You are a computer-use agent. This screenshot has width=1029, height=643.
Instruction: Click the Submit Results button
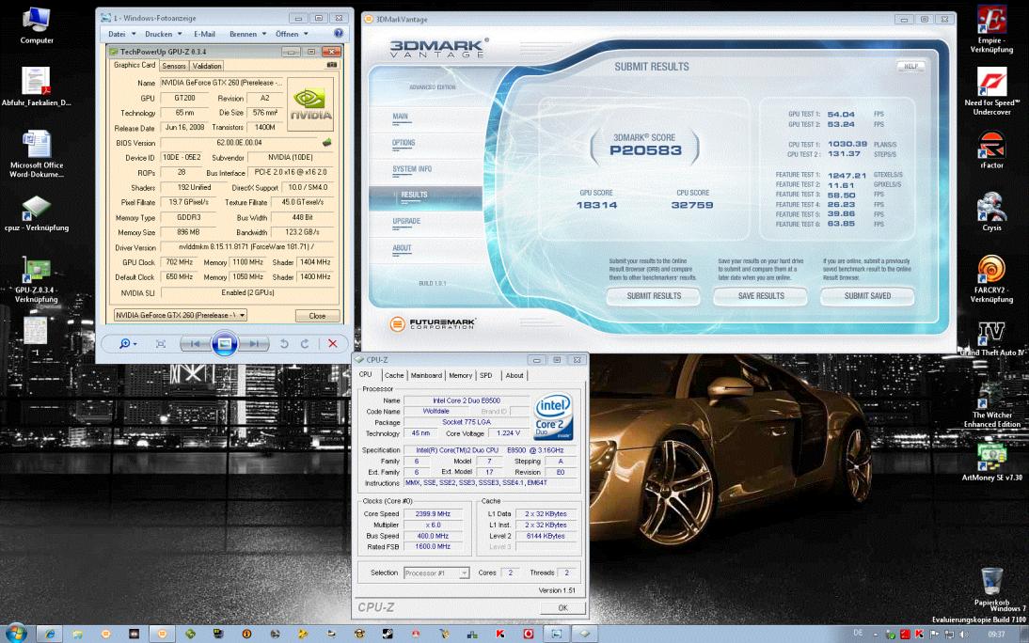click(654, 296)
